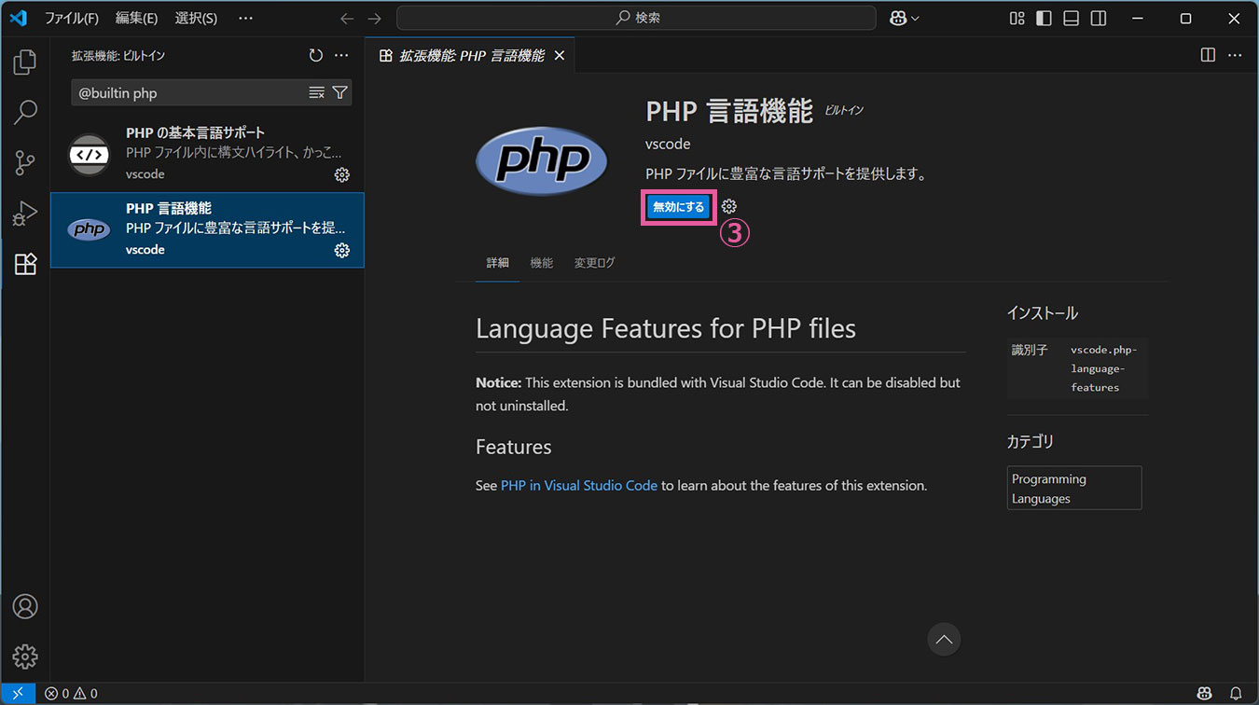Click the vscode publisher name in header
The height and width of the screenshot is (705, 1259).
(668, 145)
